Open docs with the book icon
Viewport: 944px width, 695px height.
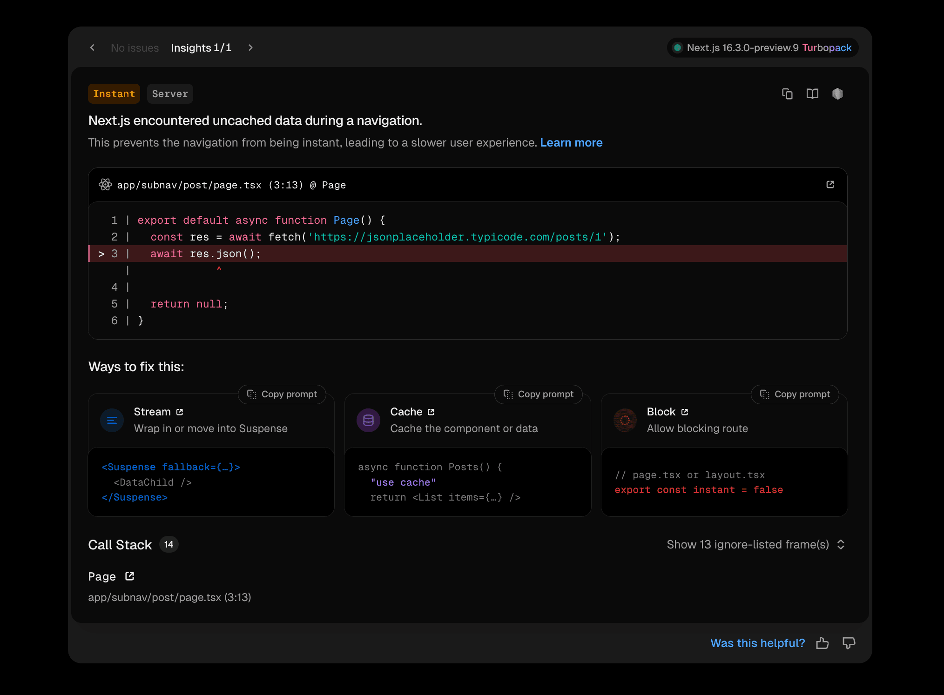[x=812, y=94]
